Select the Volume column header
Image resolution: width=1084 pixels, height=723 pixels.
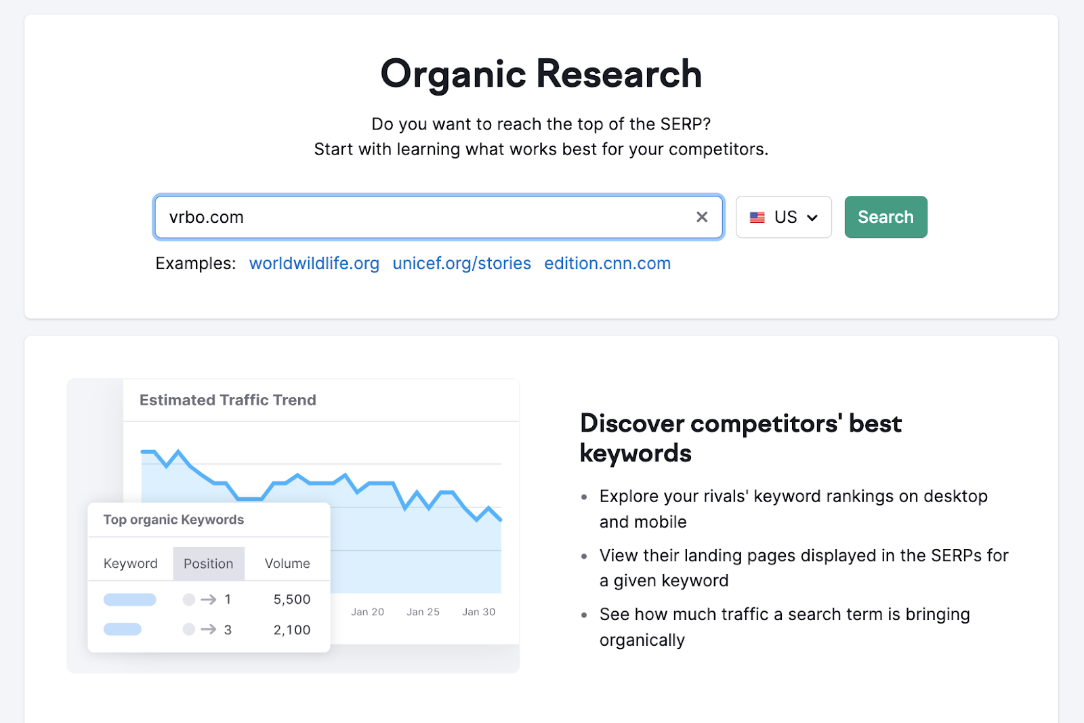[x=287, y=564]
